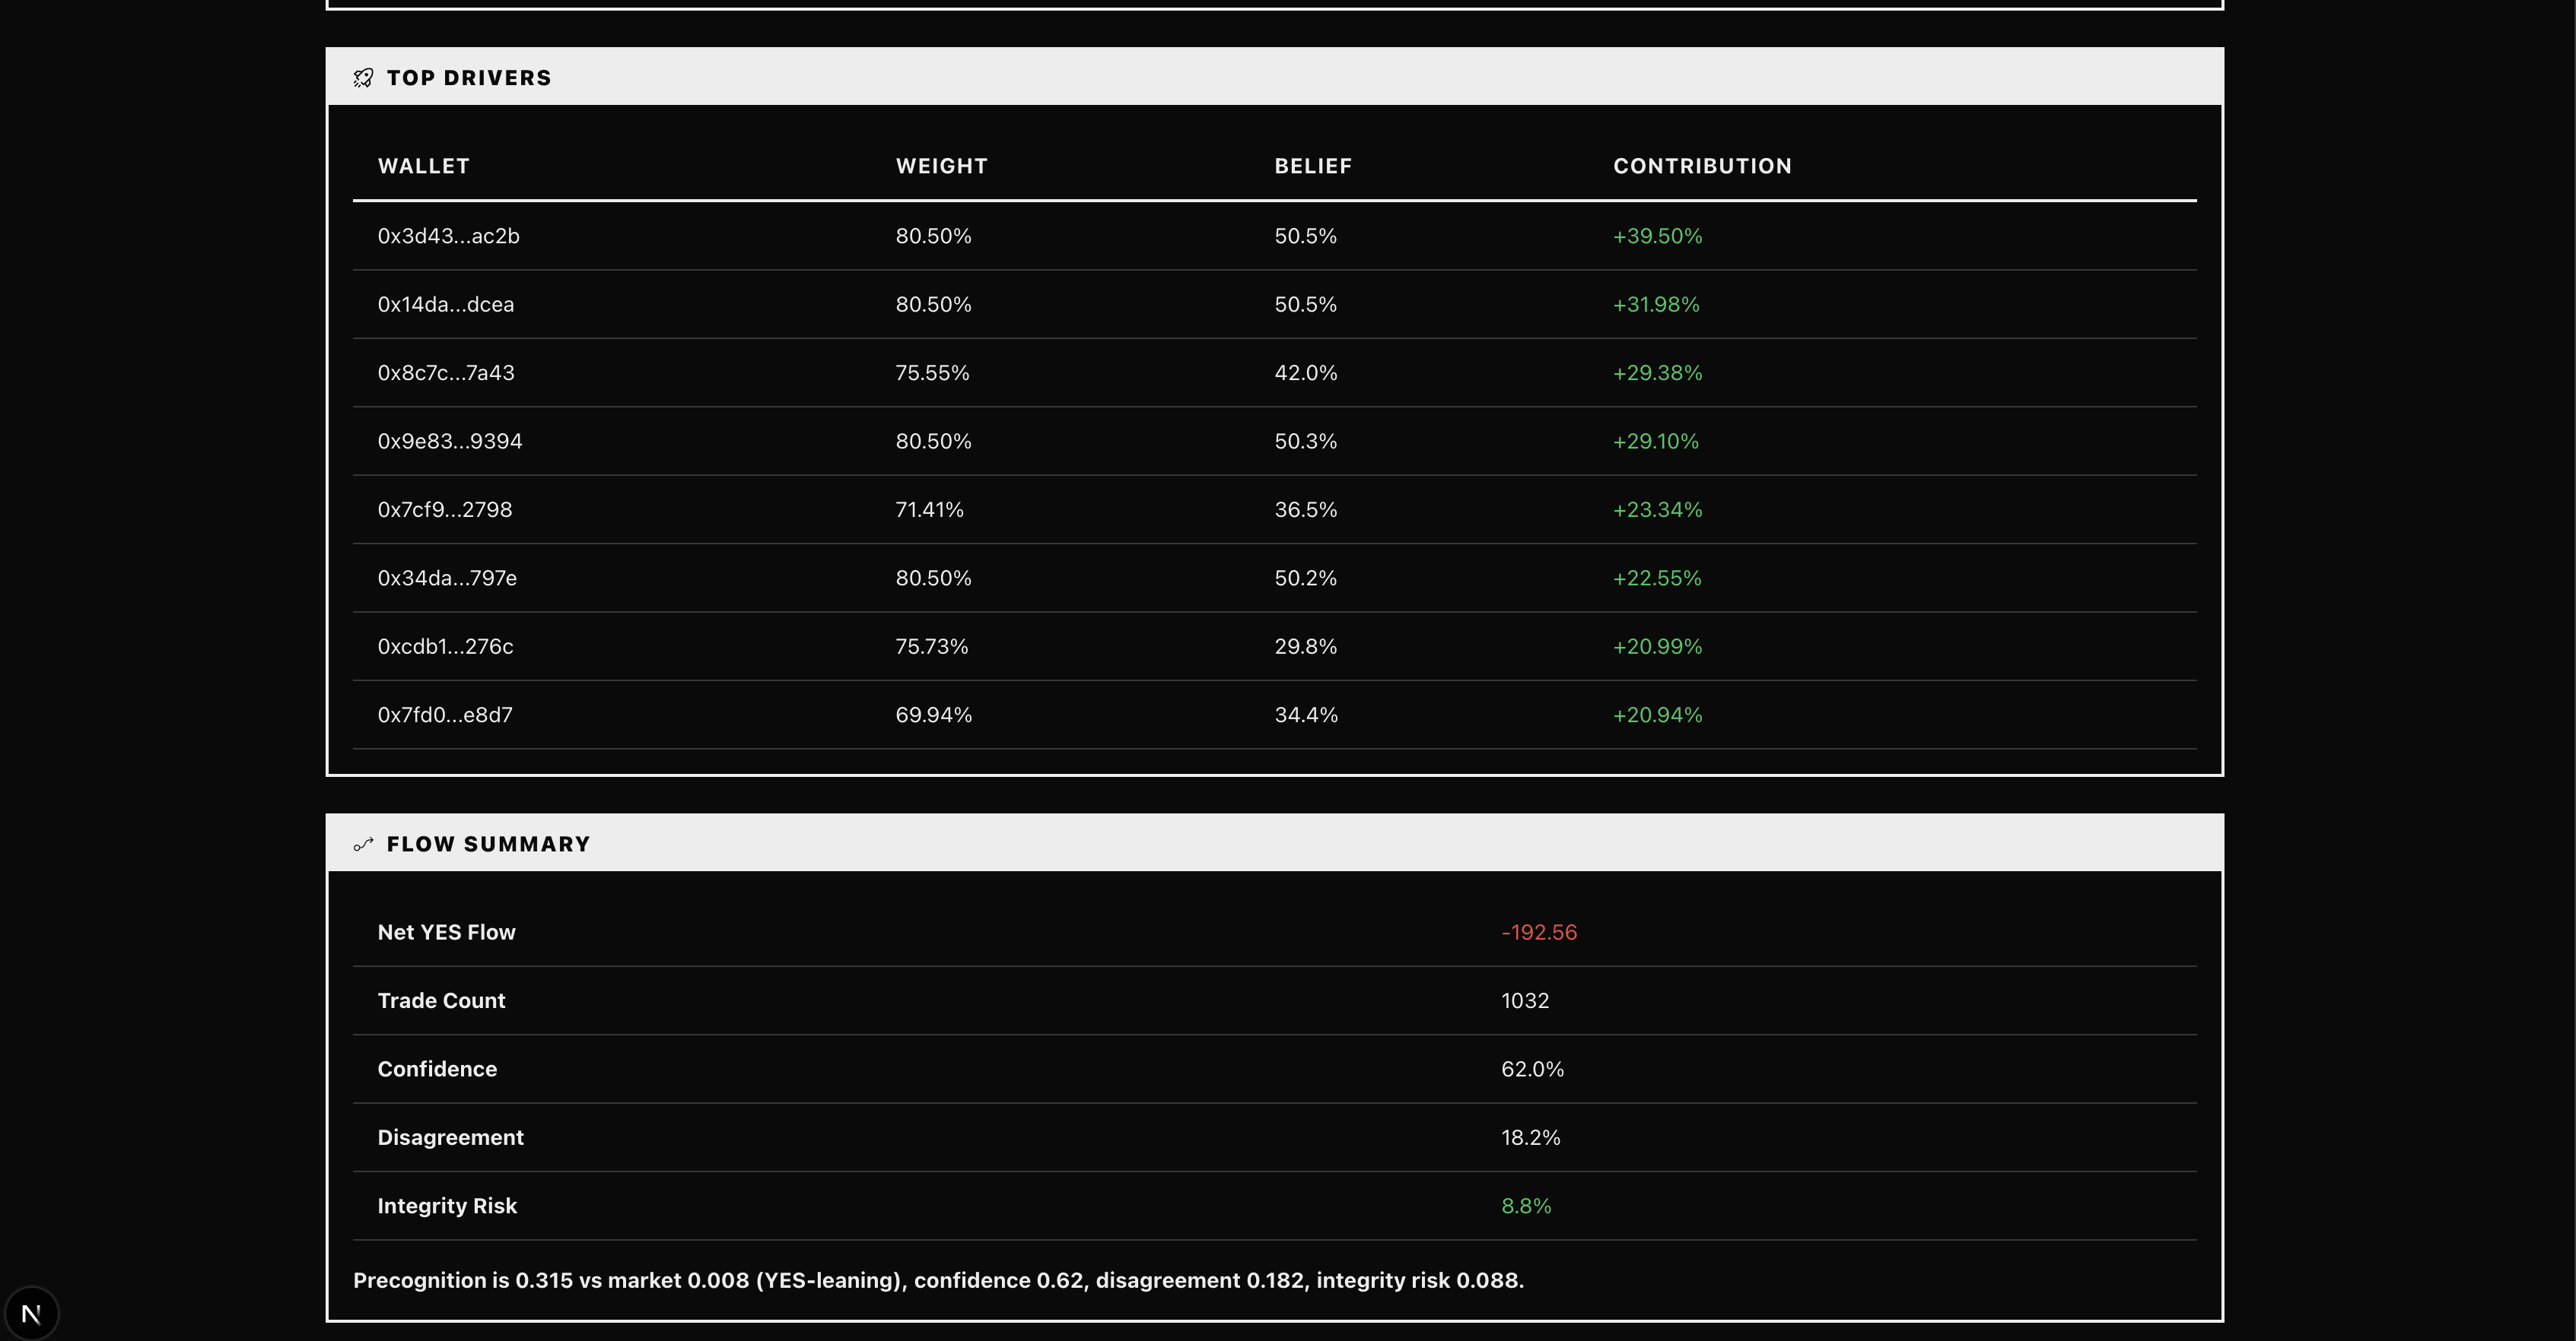The height and width of the screenshot is (1341, 2576).
Task: Select wallet 0x7fd0...e8d7
Action: [444, 715]
